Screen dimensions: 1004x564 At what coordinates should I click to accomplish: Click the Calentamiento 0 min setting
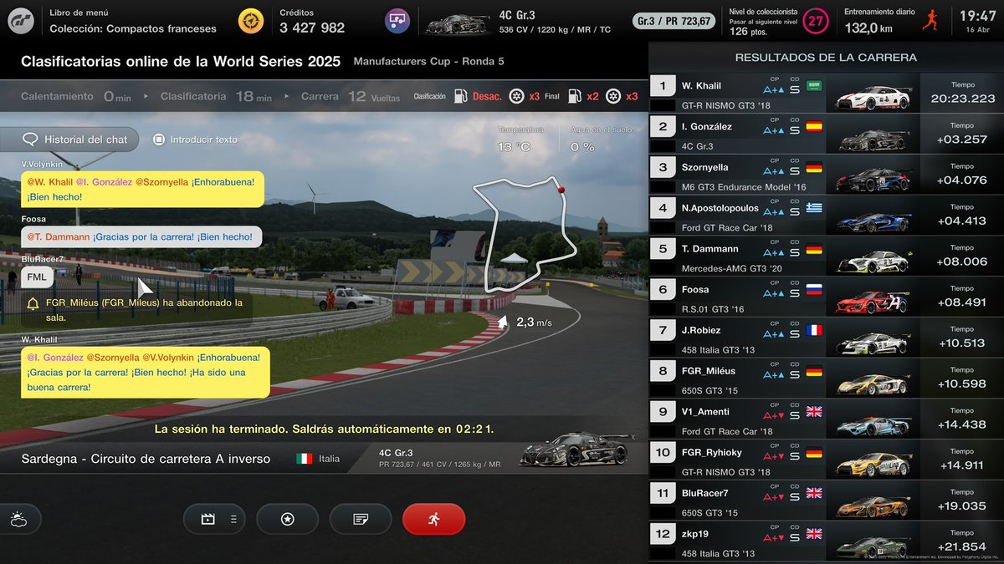pos(76,96)
